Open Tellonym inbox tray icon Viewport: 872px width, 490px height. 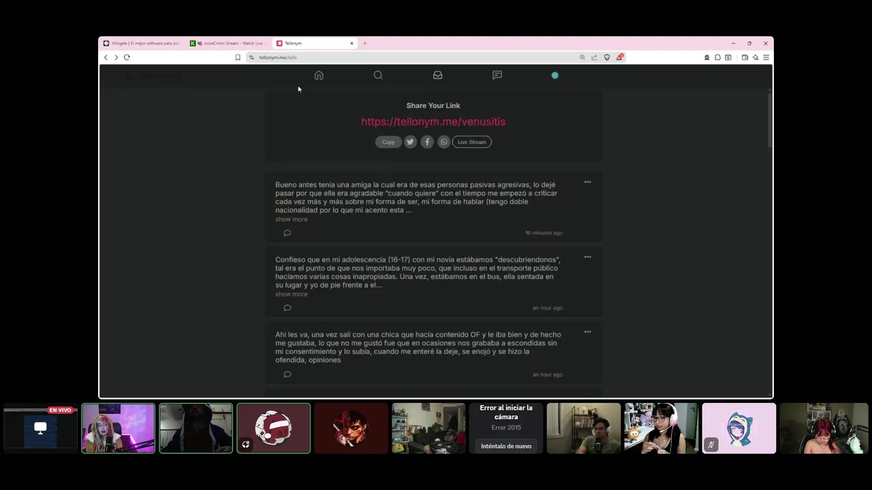pyautogui.click(x=437, y=76)
